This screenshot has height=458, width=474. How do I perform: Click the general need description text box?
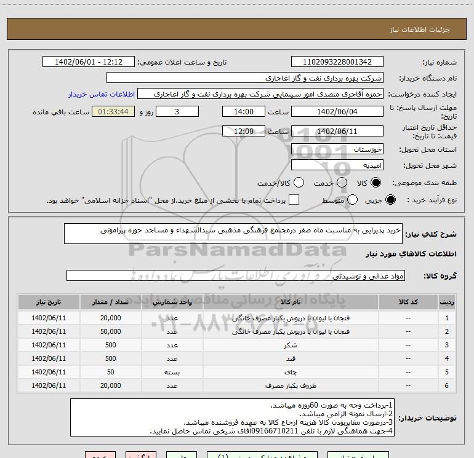point(233,234)
